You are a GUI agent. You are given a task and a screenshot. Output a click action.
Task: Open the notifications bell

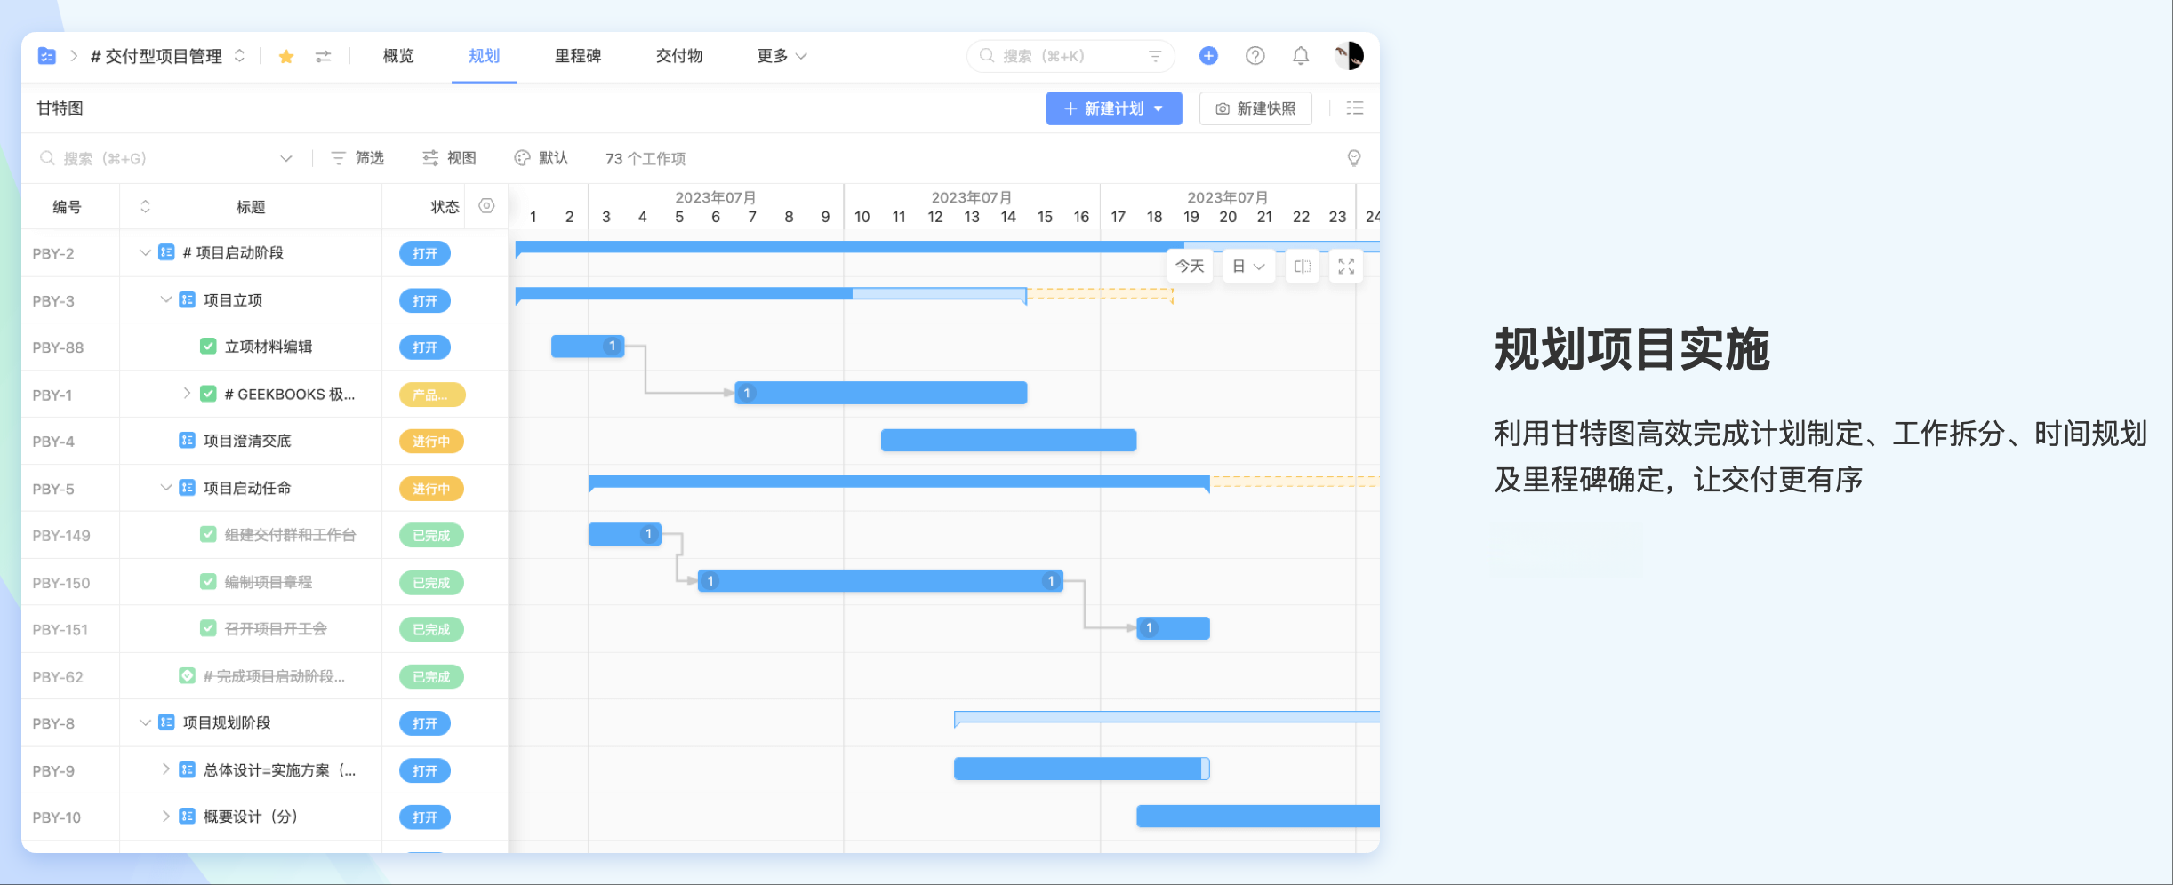click(x=1300, y=56)
